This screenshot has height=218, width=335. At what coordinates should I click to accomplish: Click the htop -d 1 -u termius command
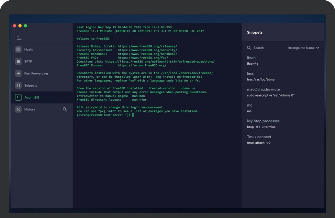coord(261,127)
